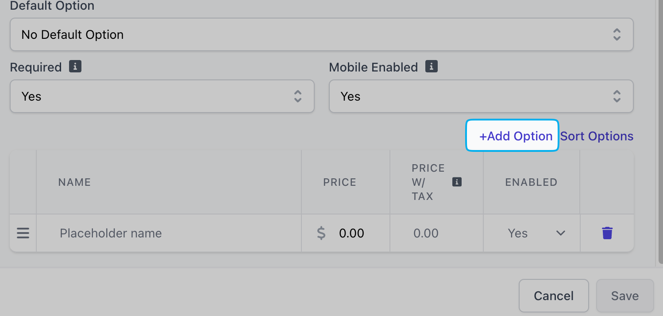Click the Price w/ Tax info icon
663x316 pixels.
click(457, 182)
